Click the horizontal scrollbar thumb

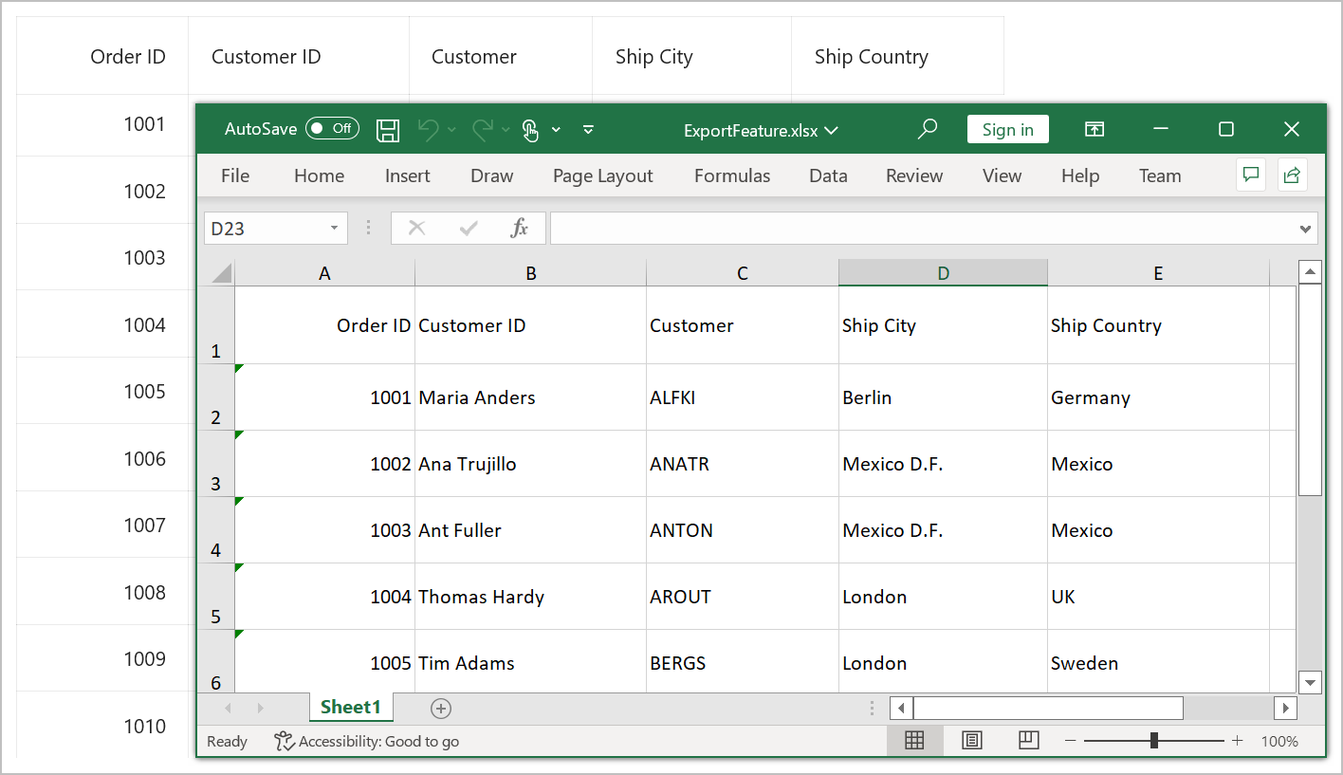pos(1048,708)
